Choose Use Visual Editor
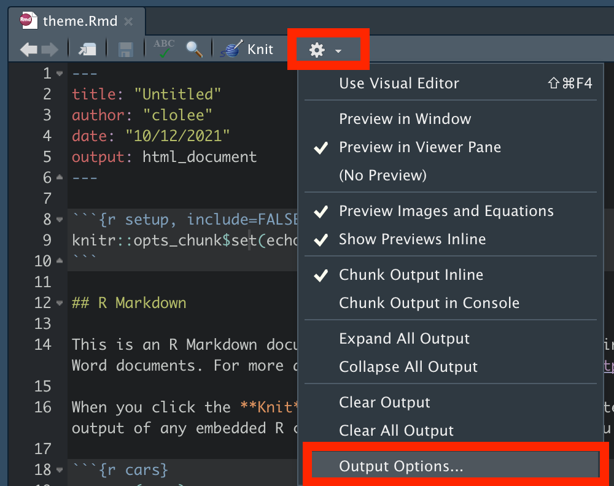 tap(450, 83)
